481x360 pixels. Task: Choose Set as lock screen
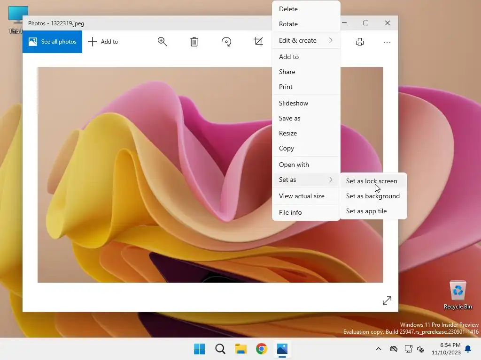point(373,181)
